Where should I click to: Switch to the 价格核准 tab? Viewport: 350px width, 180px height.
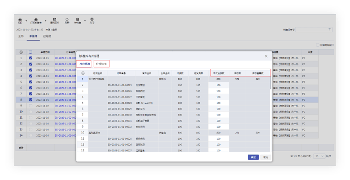102,64
